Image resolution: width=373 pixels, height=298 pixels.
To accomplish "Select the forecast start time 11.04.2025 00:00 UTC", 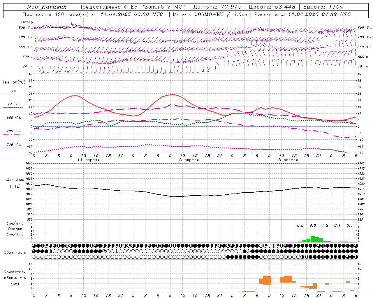I will pyautogui.click(x=131, y=14).
